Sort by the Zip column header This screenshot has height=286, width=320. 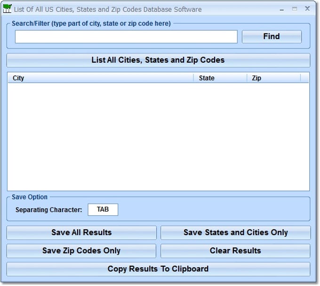click(x=273, y=78)
